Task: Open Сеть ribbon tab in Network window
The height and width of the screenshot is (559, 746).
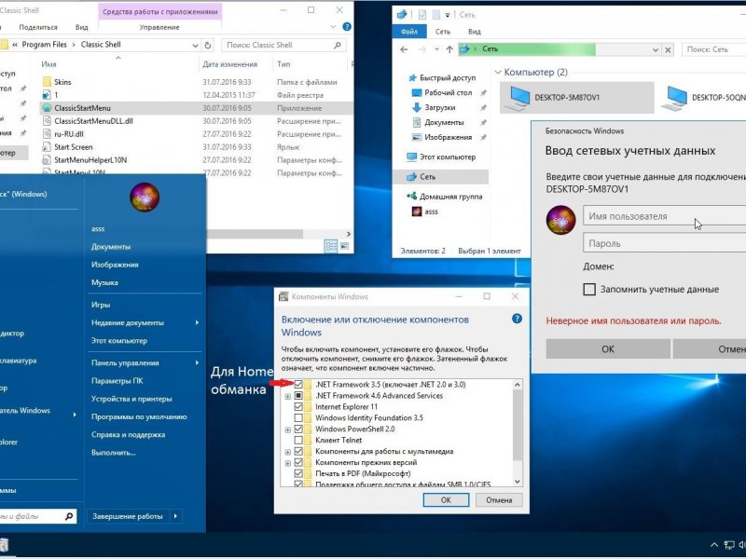Action: [x=442, y=32]
